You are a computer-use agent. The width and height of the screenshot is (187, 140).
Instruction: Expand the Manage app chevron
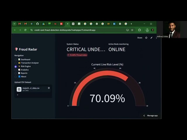coord(144,116)
